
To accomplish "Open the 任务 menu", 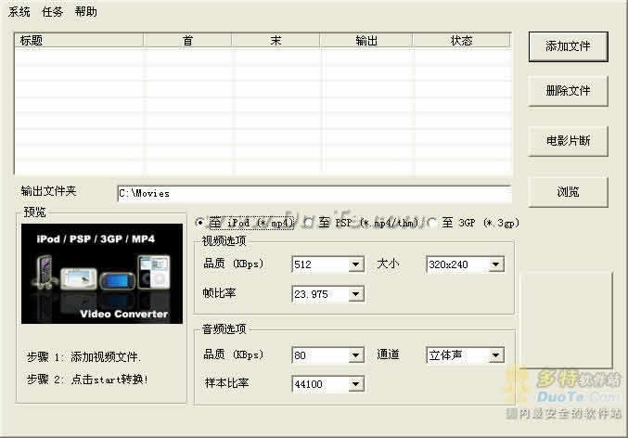I will click(53, 12).
